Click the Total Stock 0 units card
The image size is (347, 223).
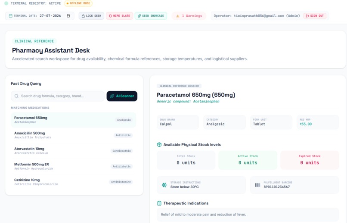[186, 160]
